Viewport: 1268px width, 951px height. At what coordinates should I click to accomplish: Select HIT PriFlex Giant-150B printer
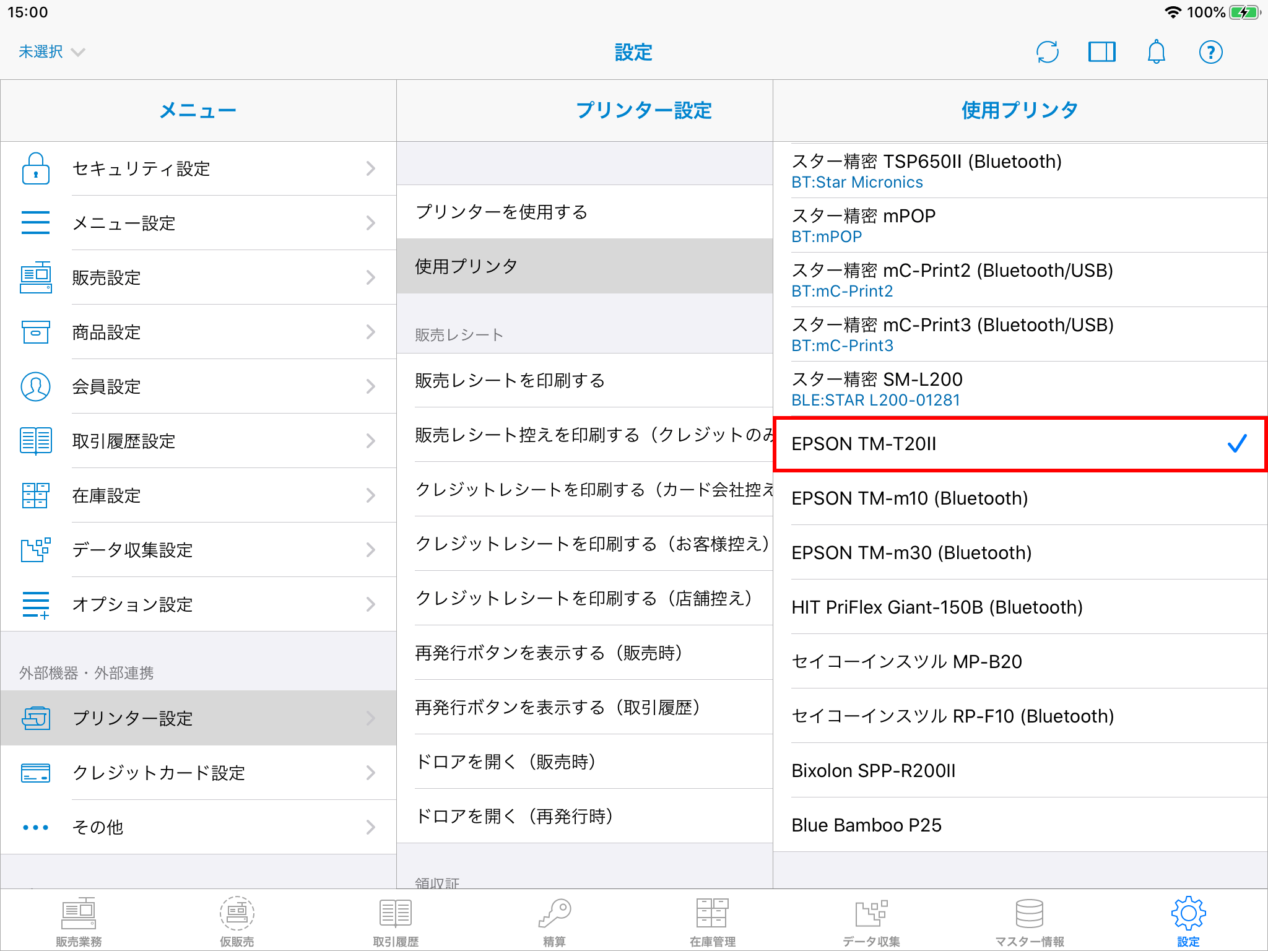tap(1020, 607)
